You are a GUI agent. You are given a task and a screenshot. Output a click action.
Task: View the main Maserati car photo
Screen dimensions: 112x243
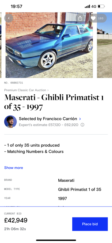tap(49, 45)
